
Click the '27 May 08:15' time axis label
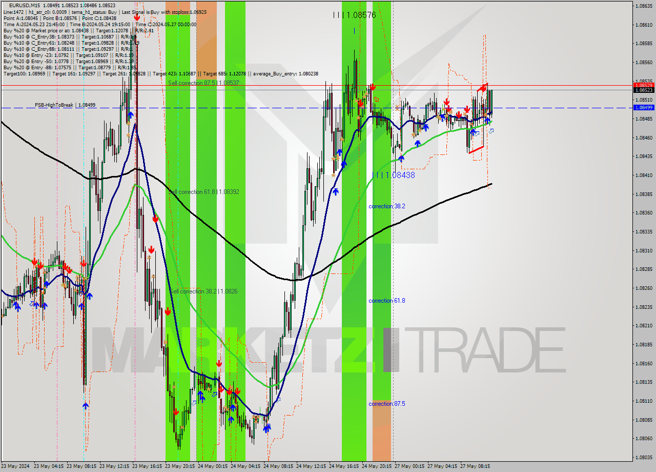(x=475, y=466)
